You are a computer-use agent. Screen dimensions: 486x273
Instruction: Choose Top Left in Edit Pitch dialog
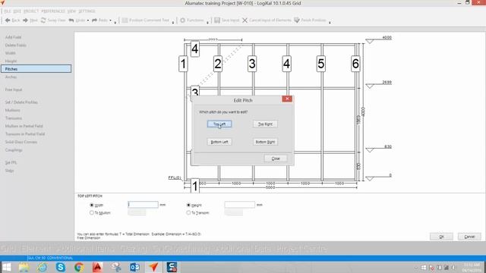tap(219, 124)
